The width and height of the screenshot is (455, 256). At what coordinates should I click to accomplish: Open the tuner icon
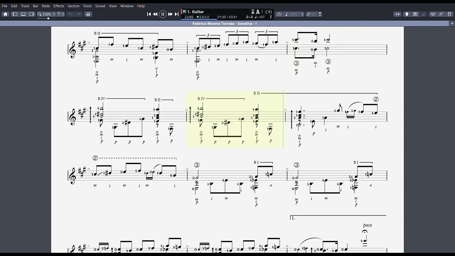point(433,14)
